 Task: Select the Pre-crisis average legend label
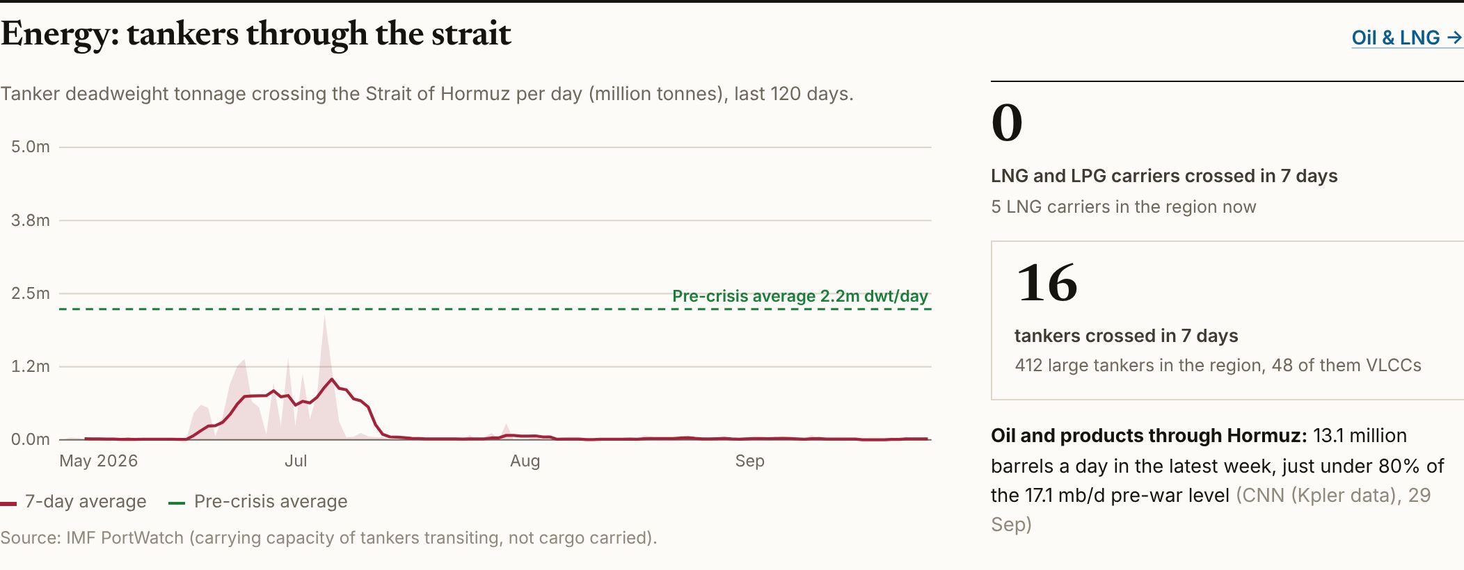271,501
